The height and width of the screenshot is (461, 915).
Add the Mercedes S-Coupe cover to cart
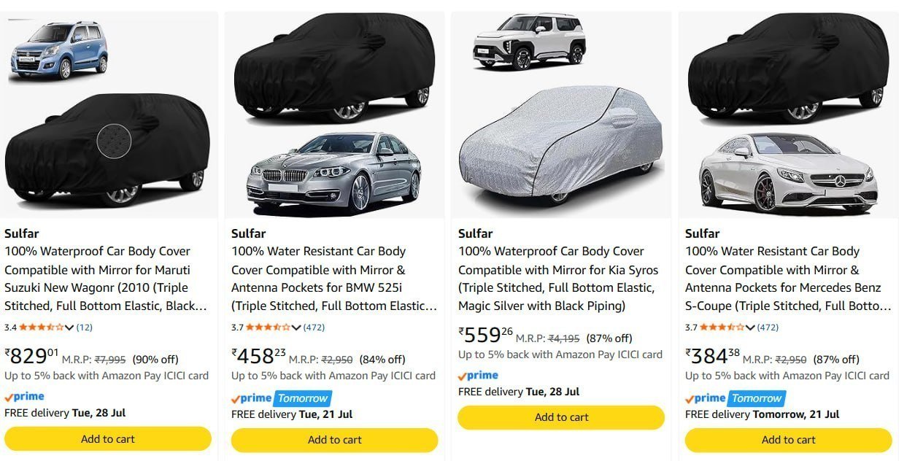(x=789, y=440)
